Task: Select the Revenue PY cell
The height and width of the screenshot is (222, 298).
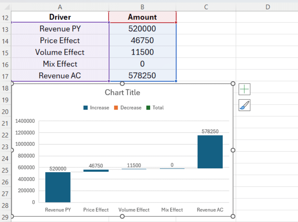Action: pyautogui.click(x=60, y=29)
